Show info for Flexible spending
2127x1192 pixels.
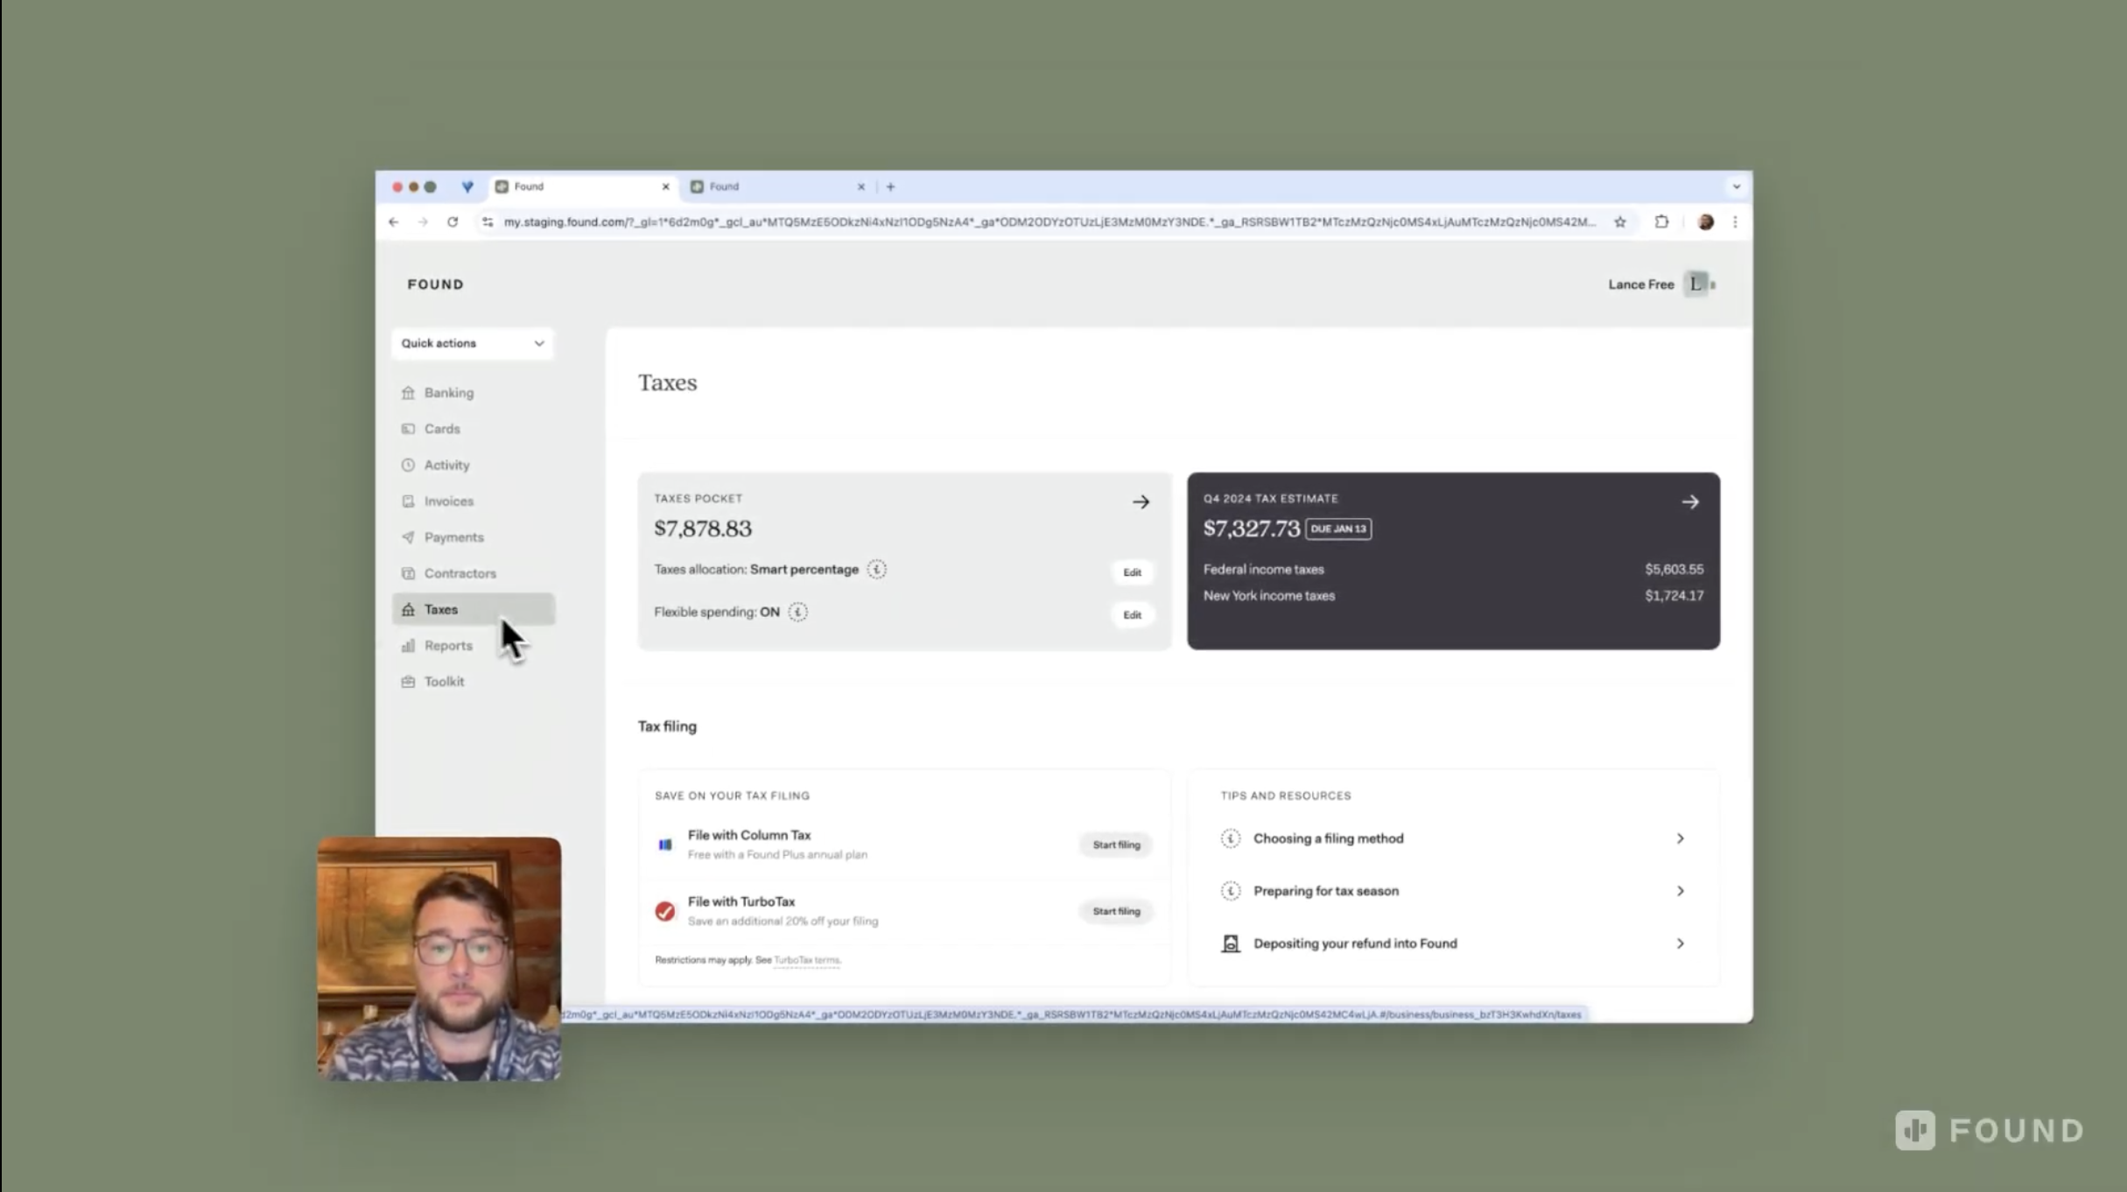(797, 613)
